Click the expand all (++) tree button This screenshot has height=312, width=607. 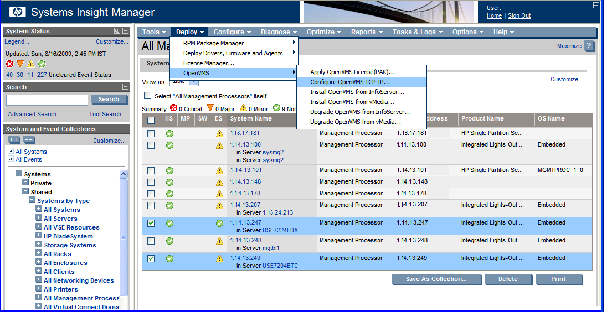coord(14,139)
